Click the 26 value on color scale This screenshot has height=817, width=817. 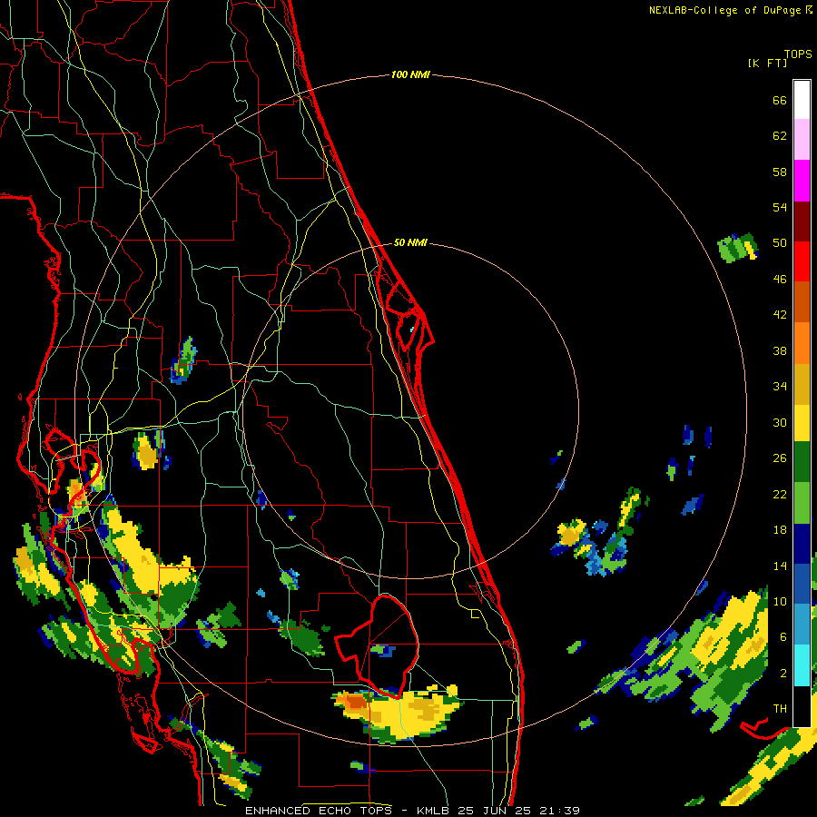(x=780, y=458)
